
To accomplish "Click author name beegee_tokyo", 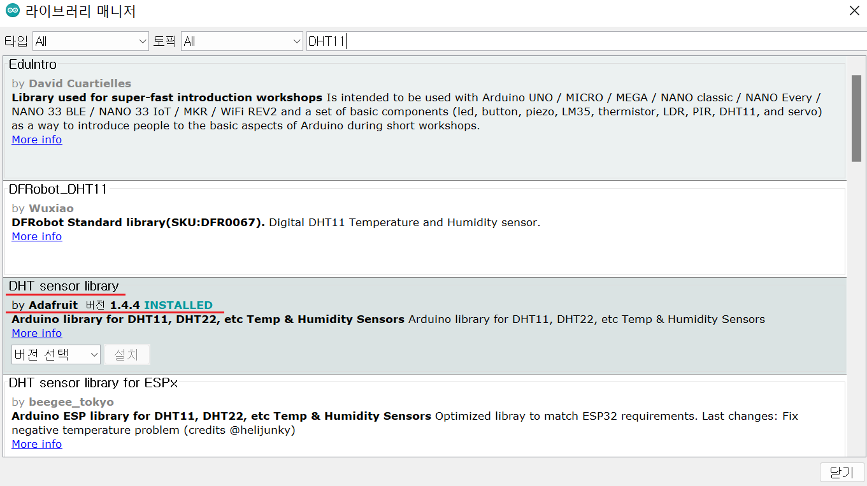I will 71,402.
